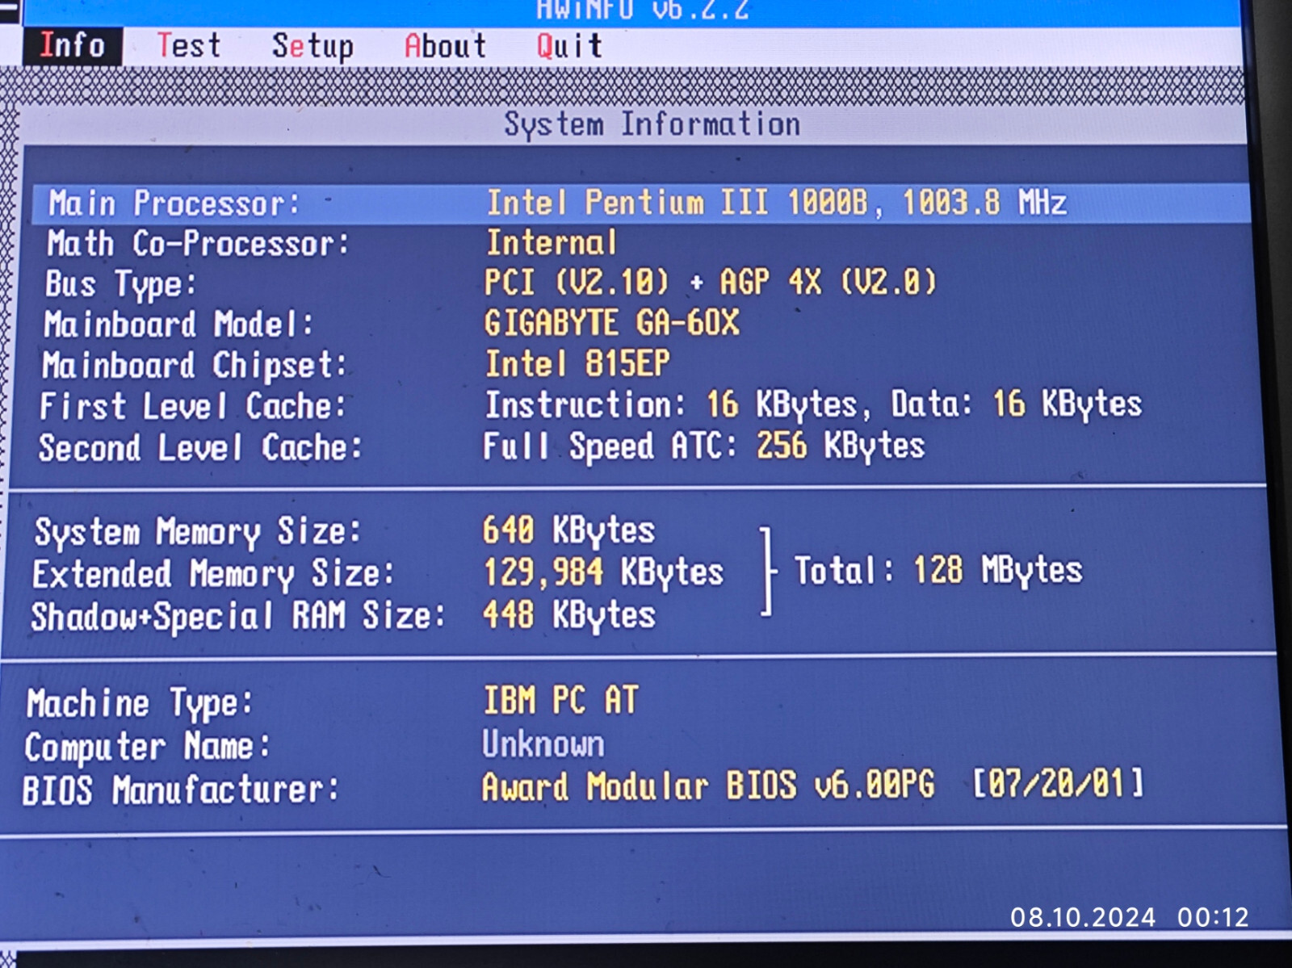The width and height of the screenshot is (1292, 968).
Task: Click the Math Co-Processor label
Action: (x=198, y=243)
